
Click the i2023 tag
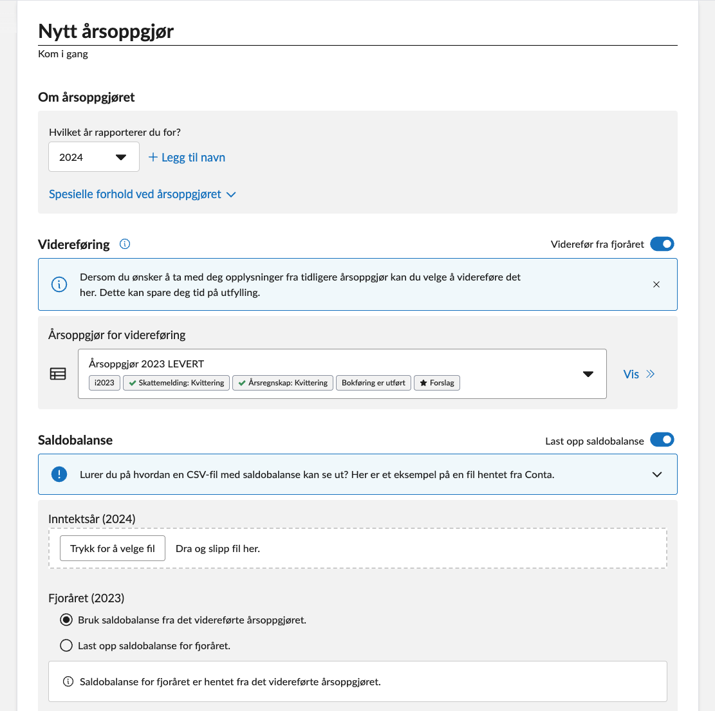click(x=104, y=383)
